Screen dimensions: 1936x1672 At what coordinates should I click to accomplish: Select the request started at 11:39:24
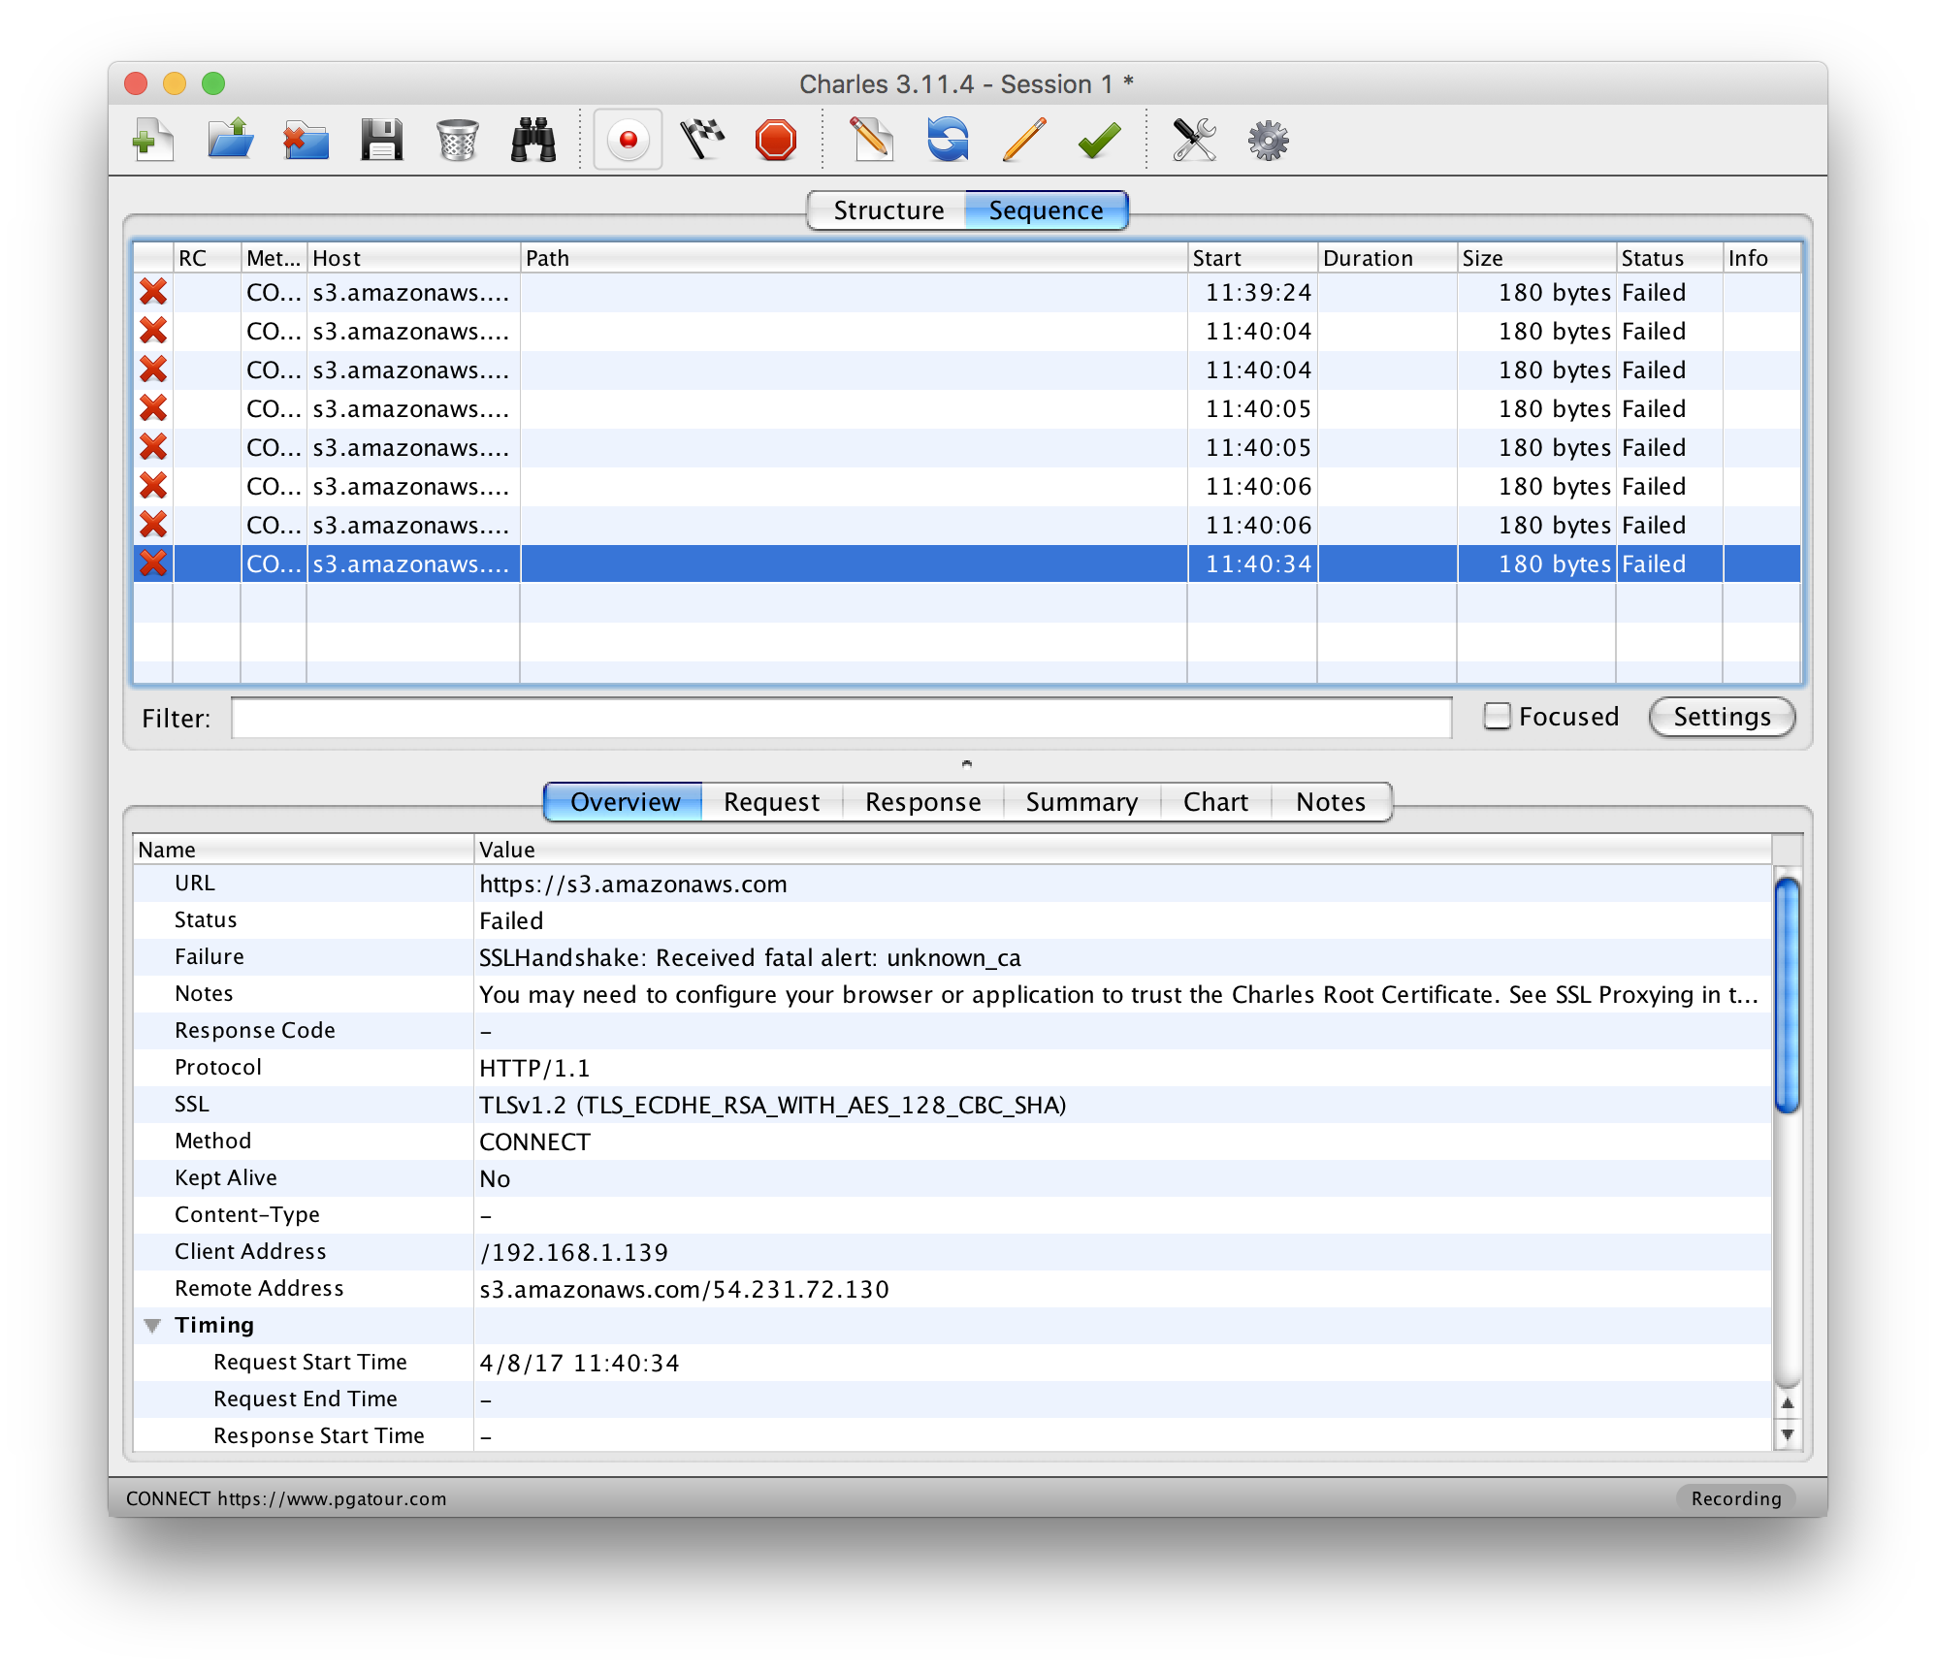[967, 293]
